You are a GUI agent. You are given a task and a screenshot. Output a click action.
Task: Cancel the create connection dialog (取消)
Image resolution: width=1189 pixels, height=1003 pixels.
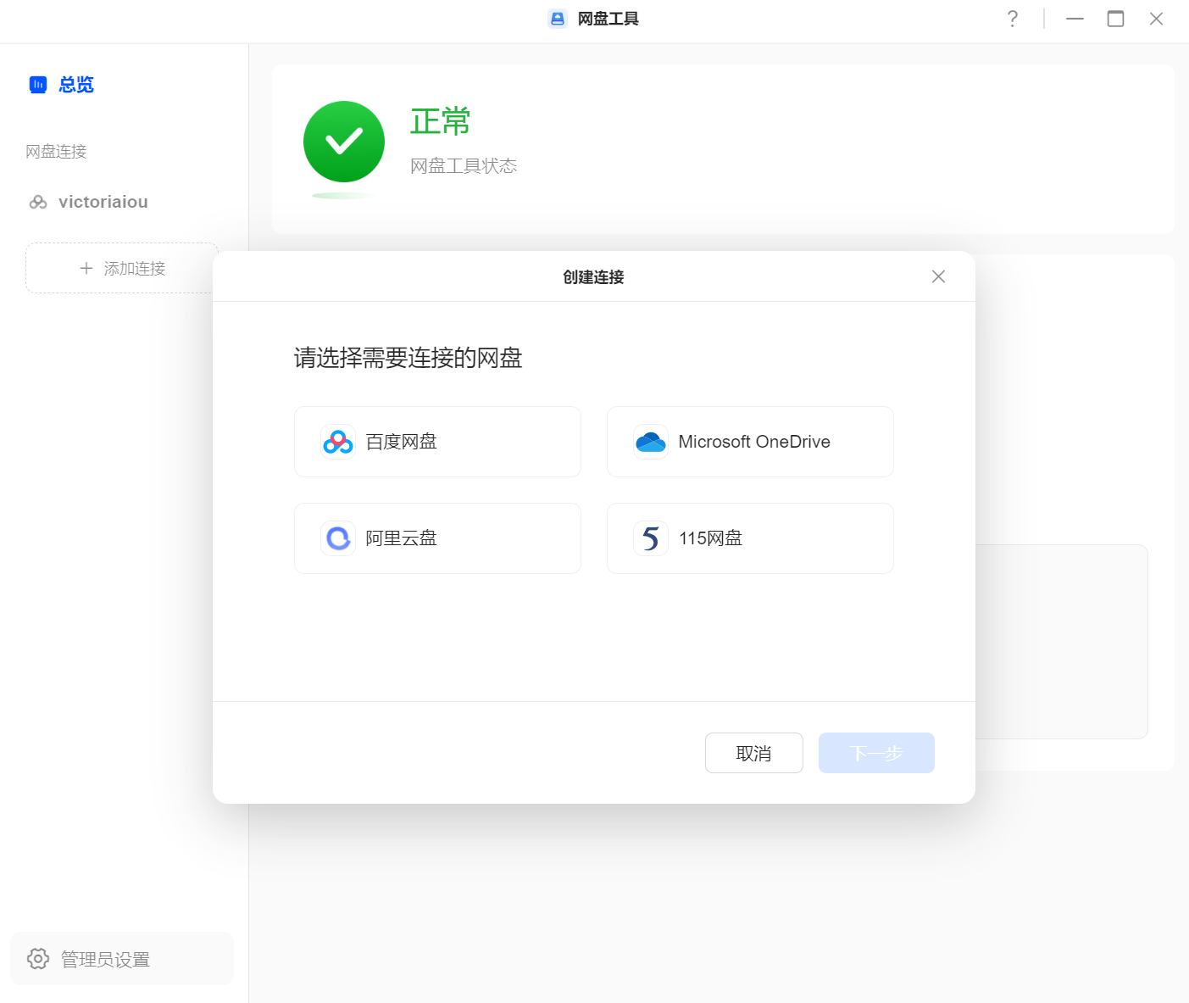coord(754,753)
